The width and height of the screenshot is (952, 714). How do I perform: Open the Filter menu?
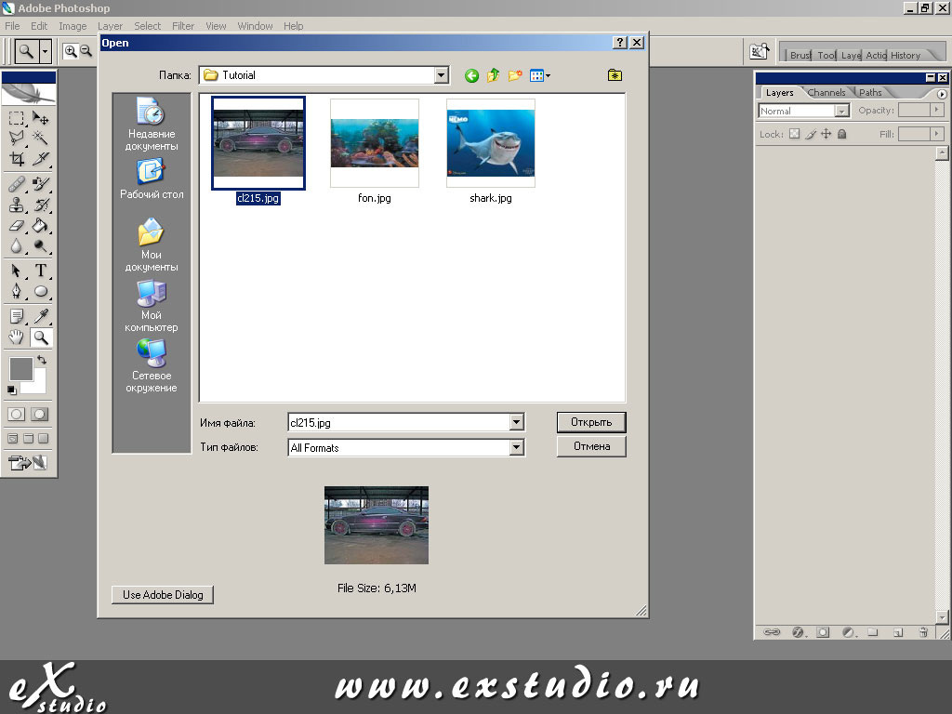[183, 26]
